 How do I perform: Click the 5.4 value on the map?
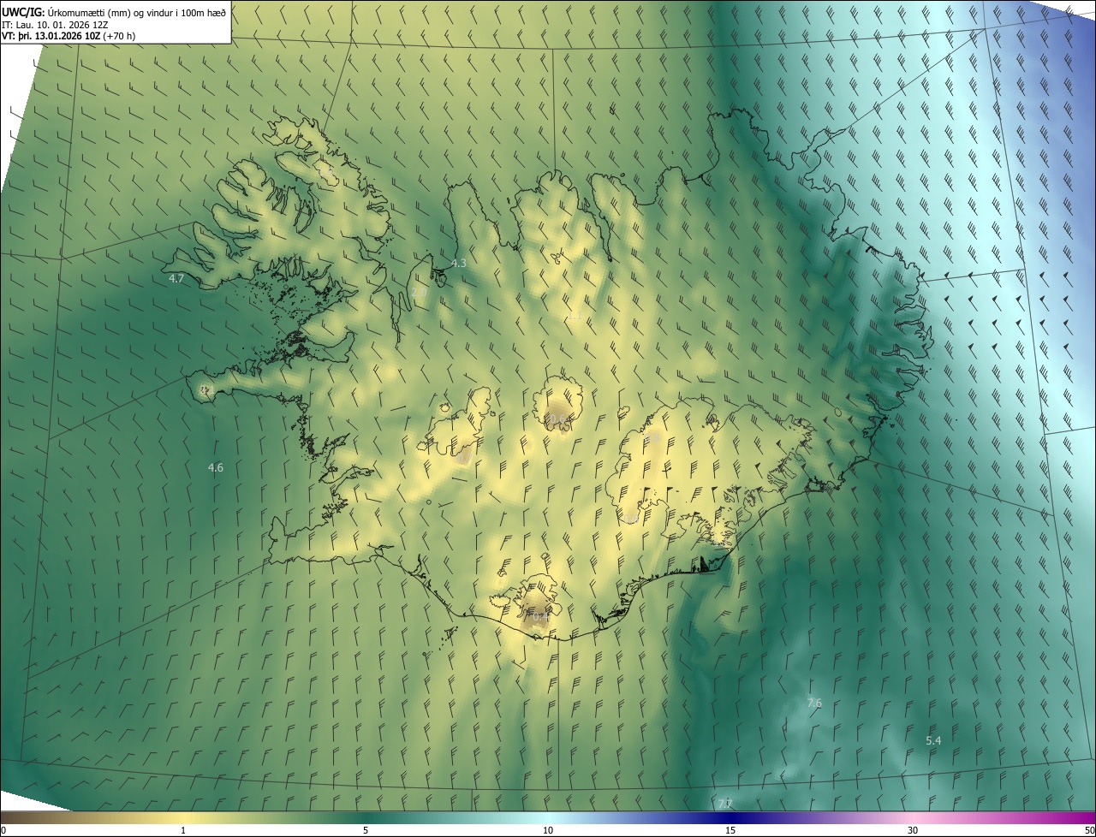(934, 740)
